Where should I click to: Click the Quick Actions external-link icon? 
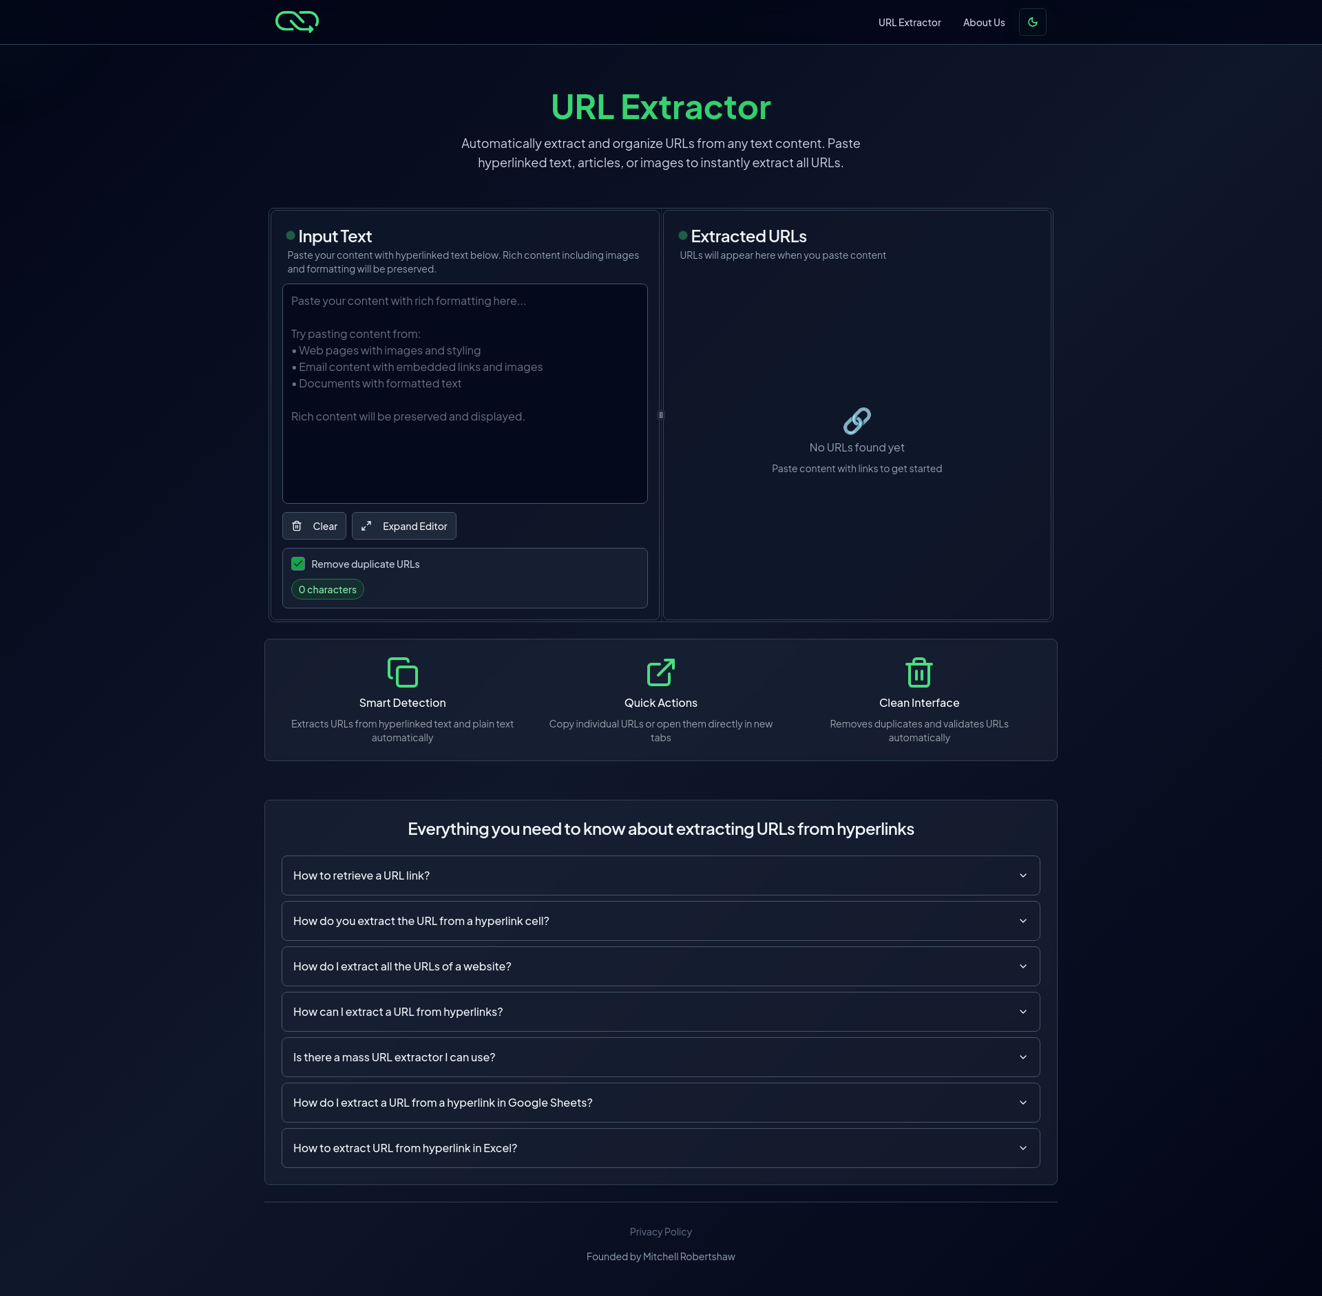(x=661, y=672)
